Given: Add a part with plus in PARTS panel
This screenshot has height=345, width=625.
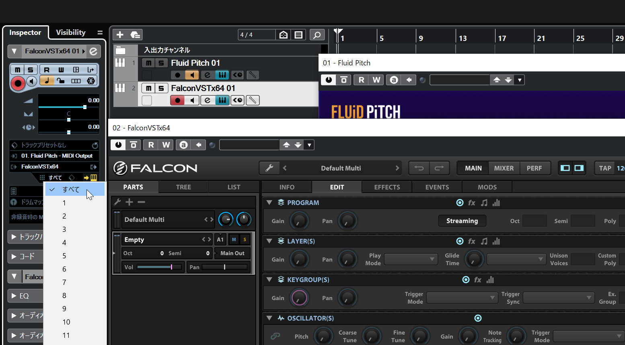Looking at the screenshot, I should (129, 202).
